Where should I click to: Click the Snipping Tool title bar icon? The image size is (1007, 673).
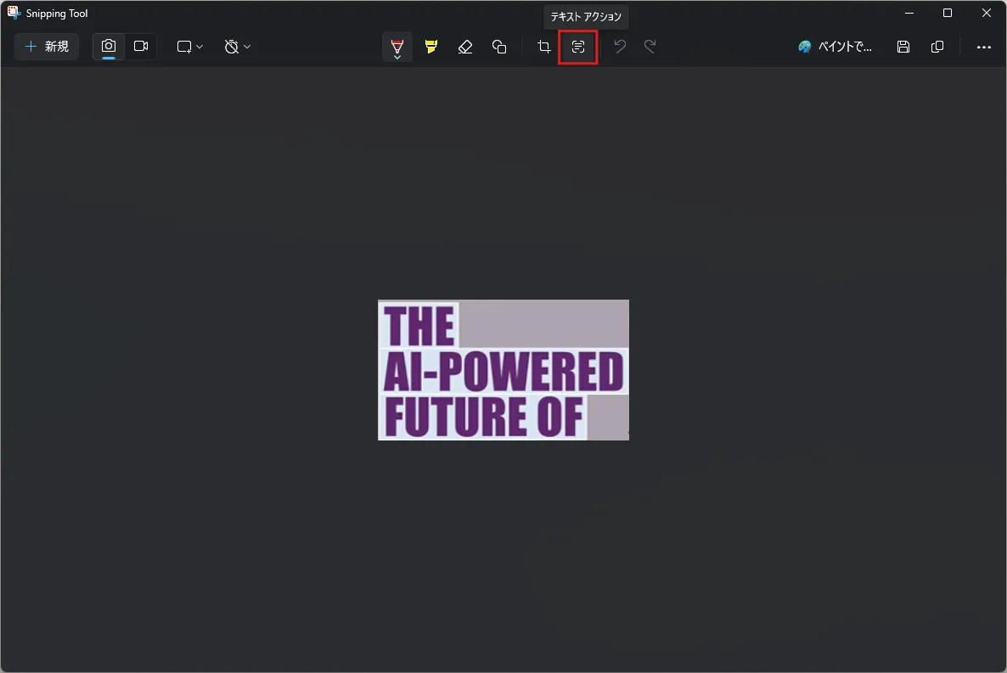pyautogui.click(x=14, y=13)
